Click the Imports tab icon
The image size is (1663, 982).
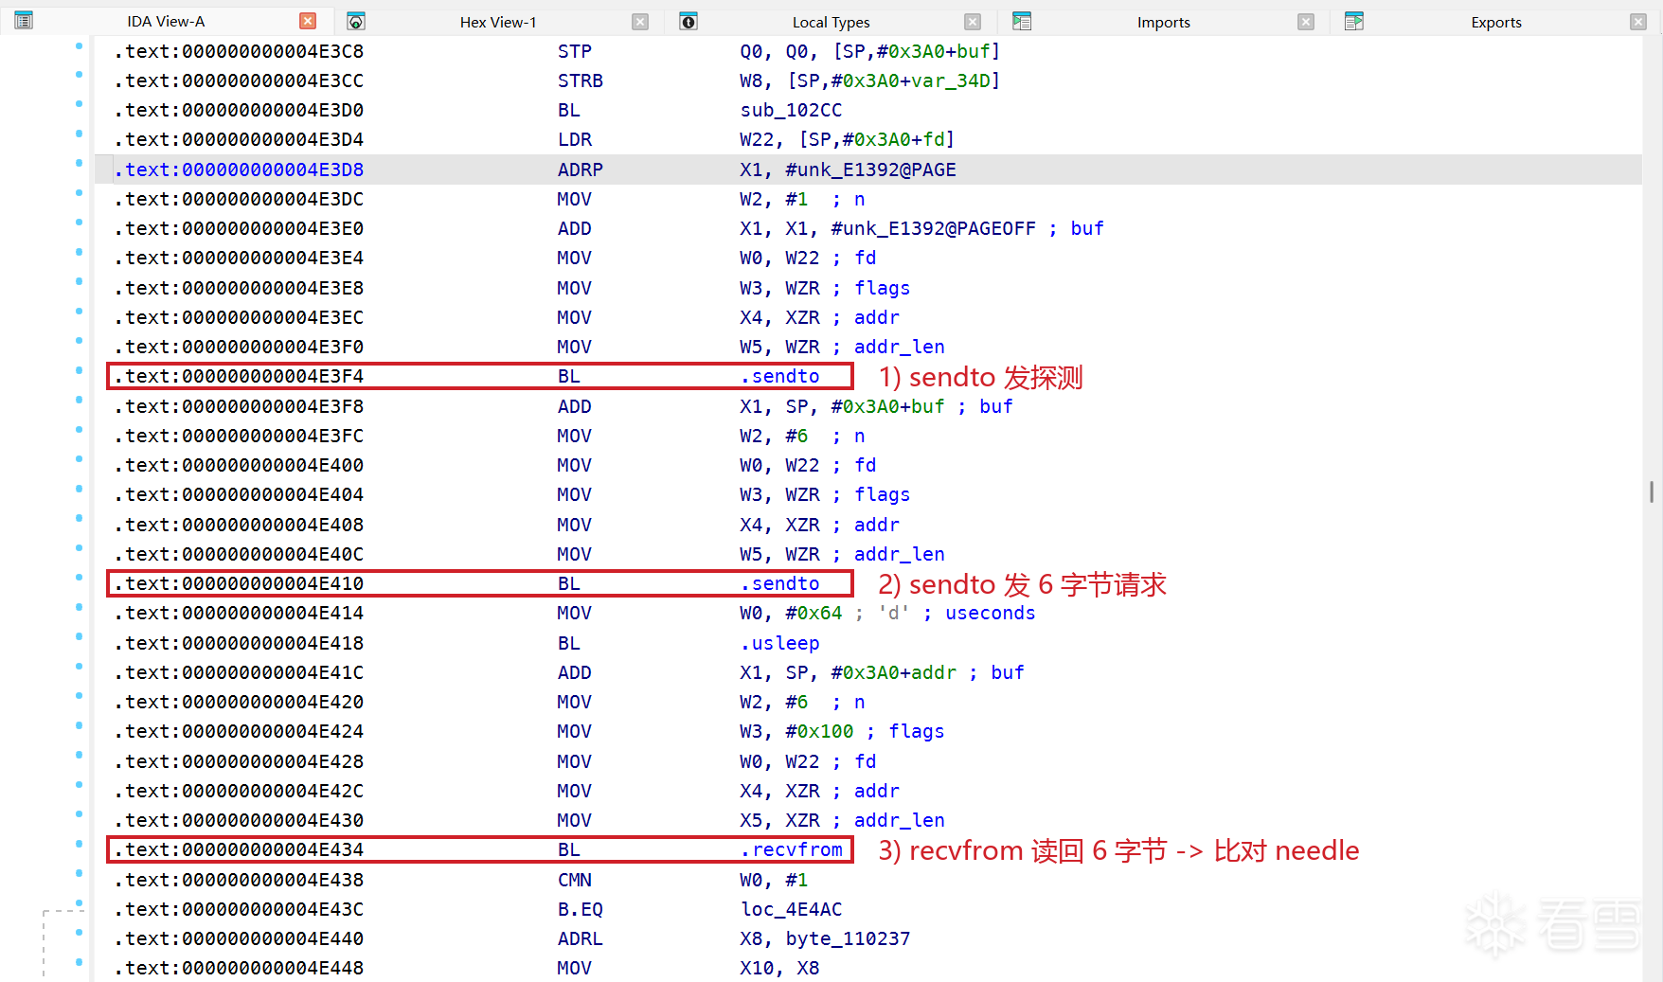[x=1022, y=22]
